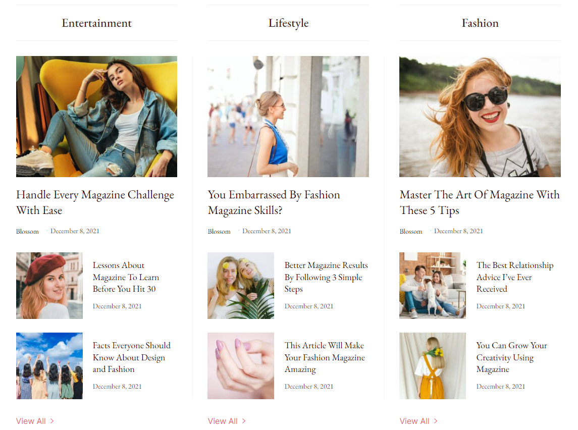Open 'You Can Grow Your Creativity Using Magazine'
This screenshot has width=578, height=430.
pos(511,357)
